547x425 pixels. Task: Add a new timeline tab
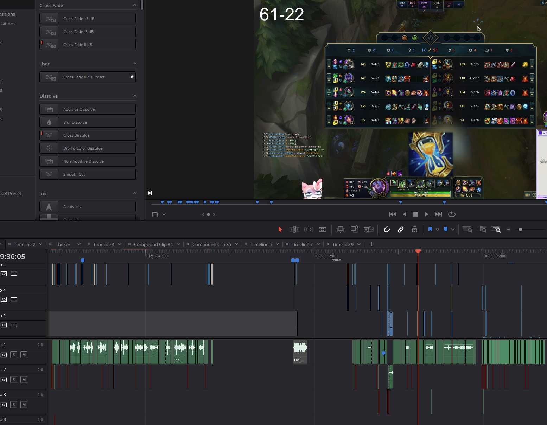pyautogui.click(x=372, y=244)
